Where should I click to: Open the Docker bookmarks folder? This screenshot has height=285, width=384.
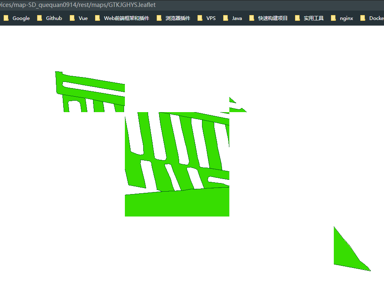coord(371,18)
